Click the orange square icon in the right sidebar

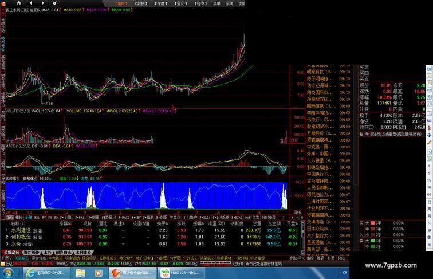click(x=429, y=83)
